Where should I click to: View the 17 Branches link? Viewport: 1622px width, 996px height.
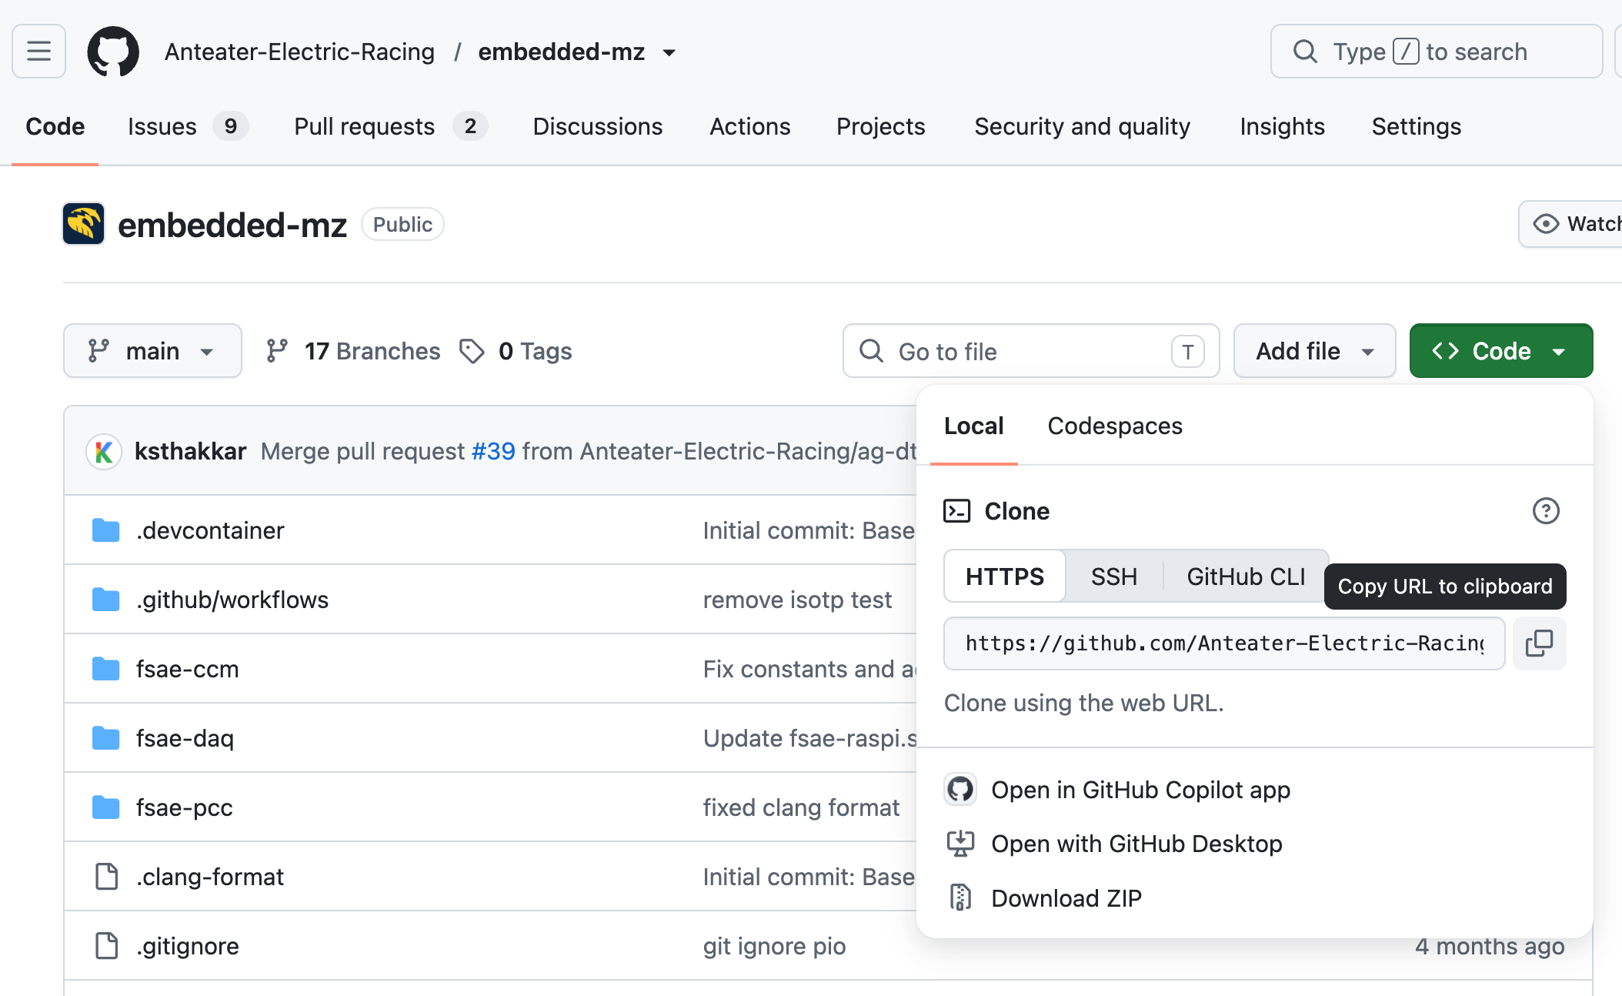coord(353,351)
